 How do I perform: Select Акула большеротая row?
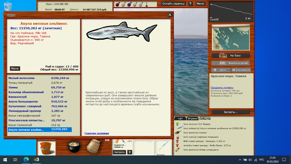[40, 102]
